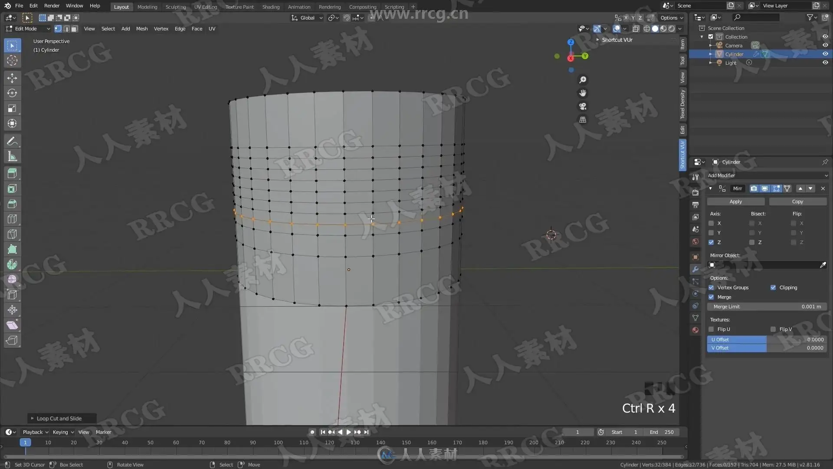
Task: Click the Toggle camera view icon
Action: pos(583,106)
